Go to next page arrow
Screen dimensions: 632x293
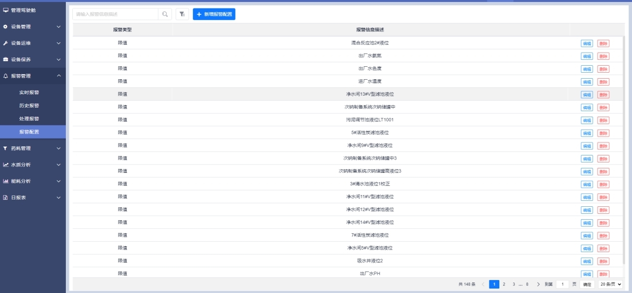tap(538, 285)
